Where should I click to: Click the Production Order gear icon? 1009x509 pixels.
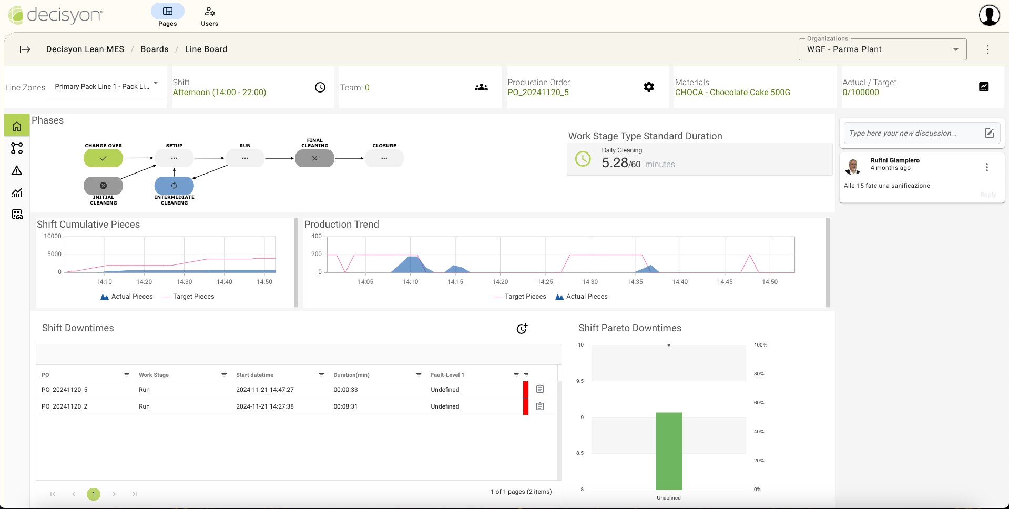(649, 87)
